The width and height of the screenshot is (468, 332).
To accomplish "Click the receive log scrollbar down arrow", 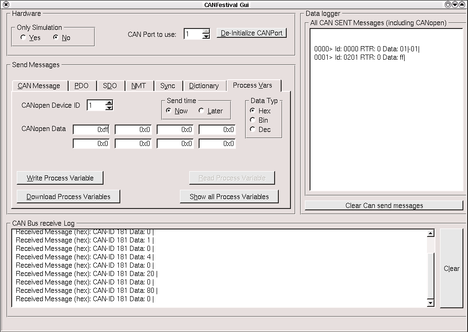I will (x=429, y=303).
